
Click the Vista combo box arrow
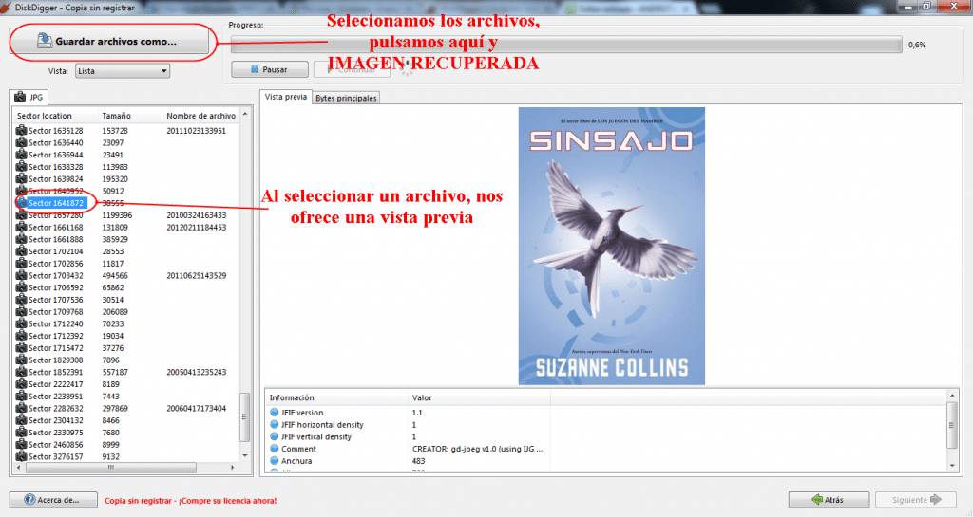click(163, 71)
